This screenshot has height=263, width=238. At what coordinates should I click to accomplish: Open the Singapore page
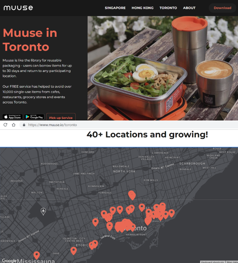(x=115, y=8)
